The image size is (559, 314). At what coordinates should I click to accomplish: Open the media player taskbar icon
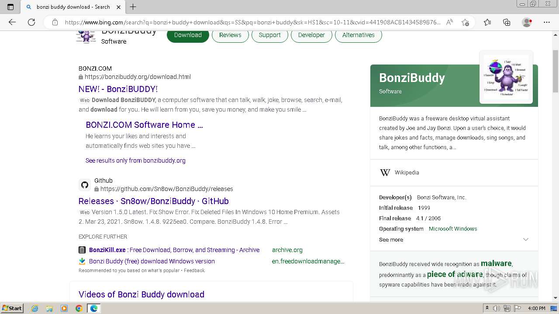pos(64,308)
